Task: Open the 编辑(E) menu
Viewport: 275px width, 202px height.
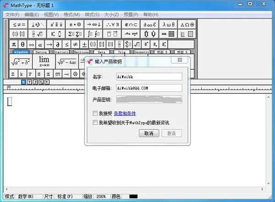Action: click(x=32, y=15)
